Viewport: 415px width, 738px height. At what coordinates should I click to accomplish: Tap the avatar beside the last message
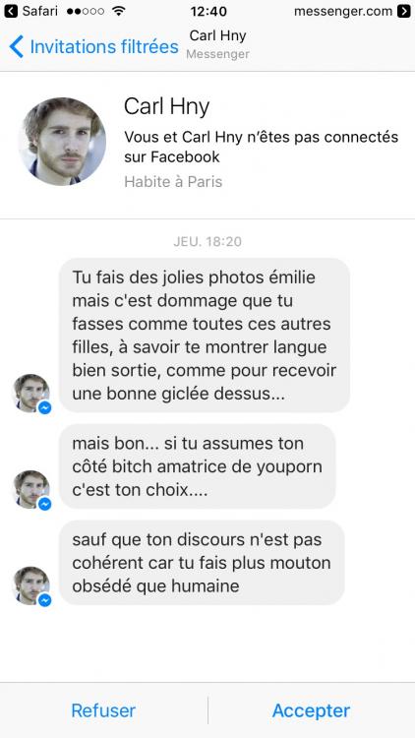point(31,585)
